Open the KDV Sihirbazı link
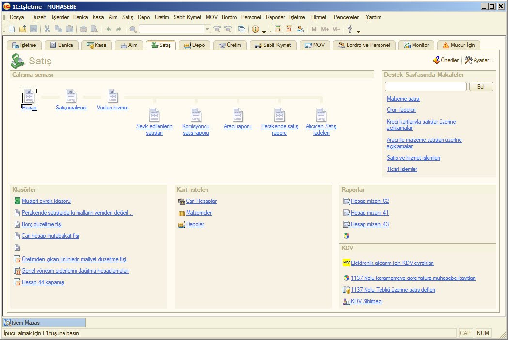 point(366,301)
